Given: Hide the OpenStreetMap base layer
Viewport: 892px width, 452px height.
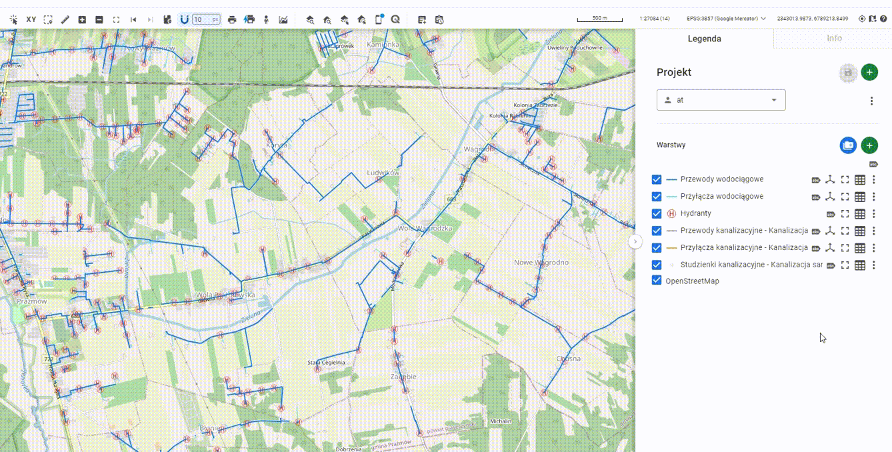Looking at the screenshot, I should pyautogui.click(x=657, y=281).
